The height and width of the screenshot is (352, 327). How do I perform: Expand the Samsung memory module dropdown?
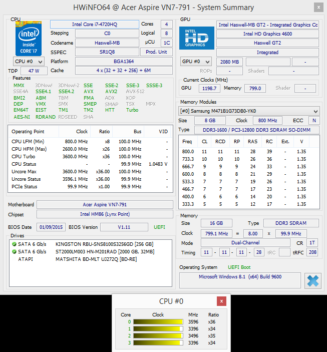click(x=249, y=111)
